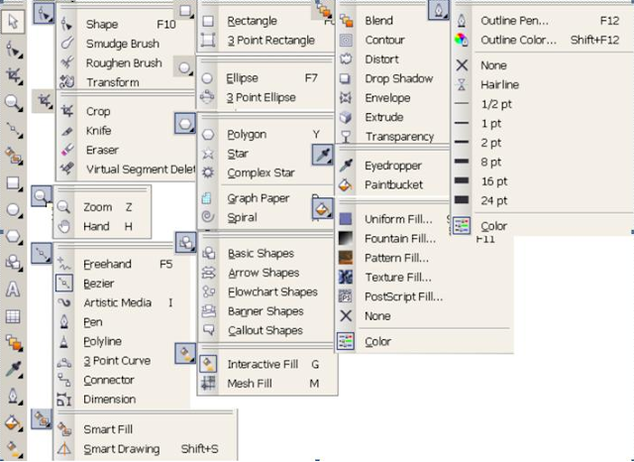Select the Table tool in the toolbox

[x=13, y=316]
